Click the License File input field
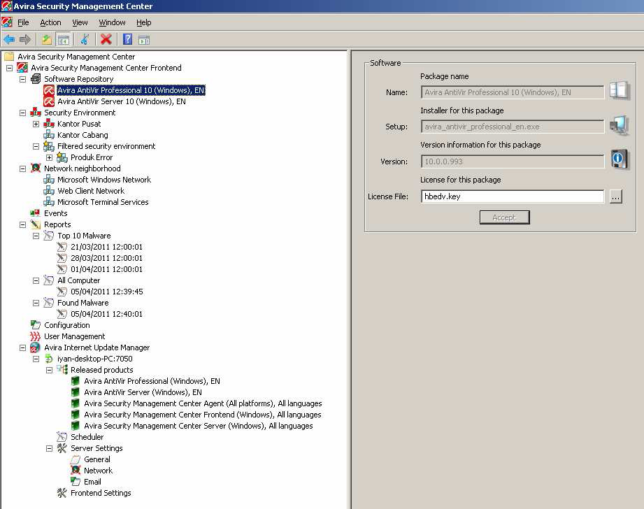Screen dimensions: 644x509 (x=512, y=196)
